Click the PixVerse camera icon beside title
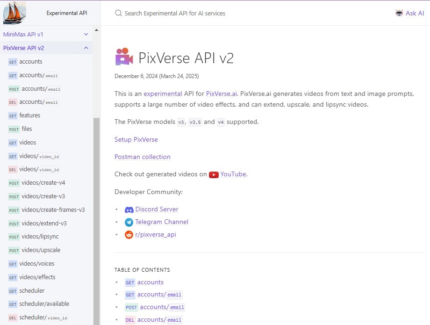This screenshot has height=325, width=430. tap(124, 57)
